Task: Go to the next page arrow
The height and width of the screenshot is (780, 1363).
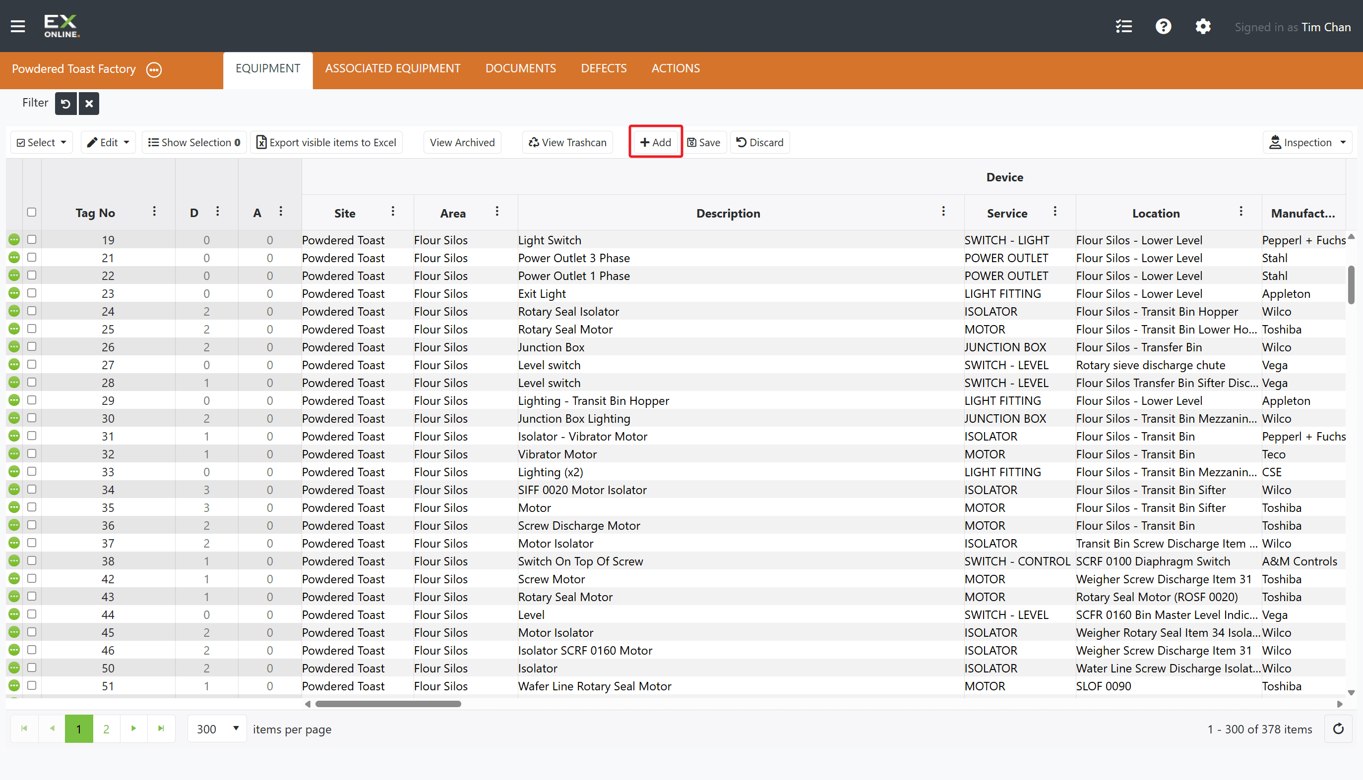Action: (134, 728)
